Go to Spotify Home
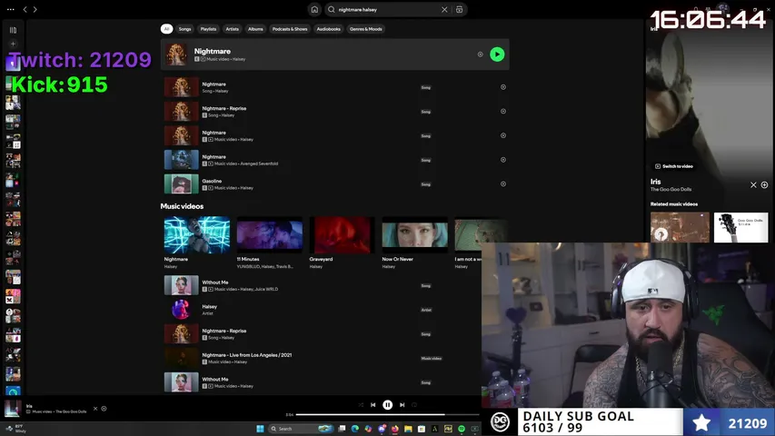Viewport: 775px width, 436px height. pyautogui.click(x=314, y=9)
